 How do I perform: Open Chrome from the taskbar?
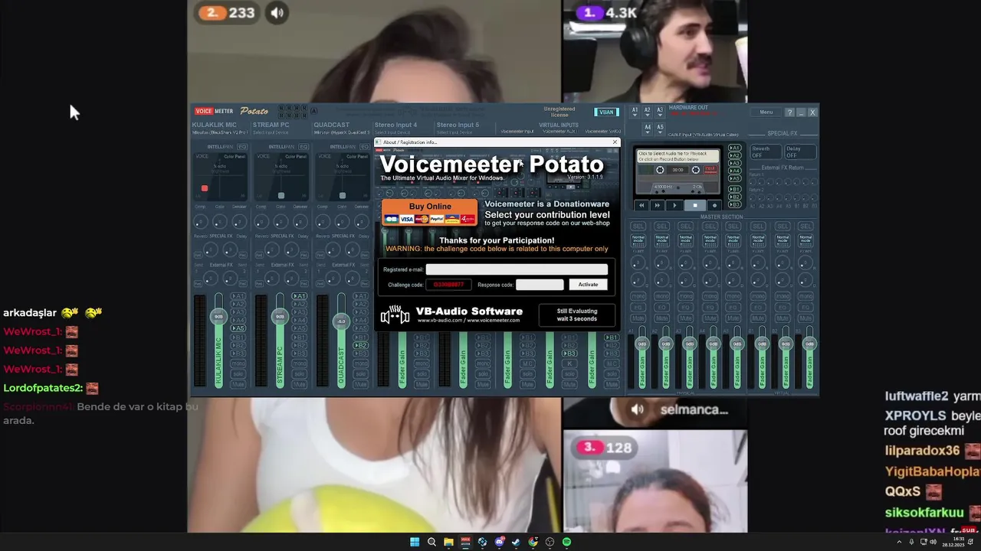coord(533,542)
